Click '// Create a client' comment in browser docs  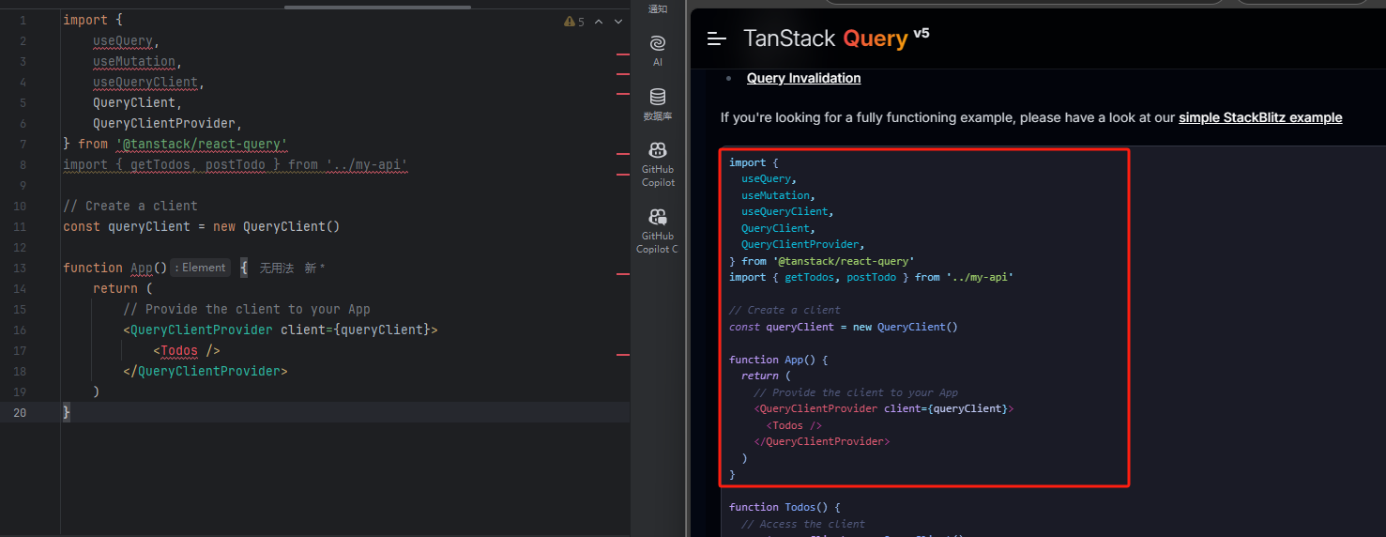click(x=784, y=310)
